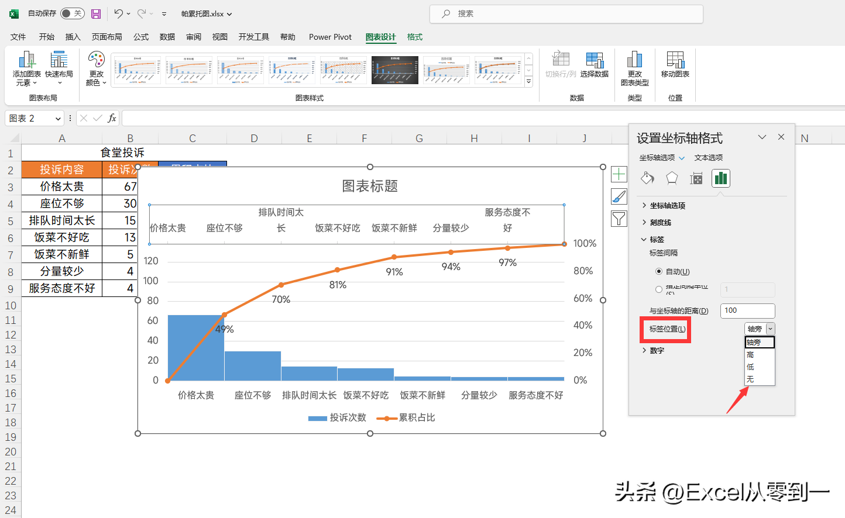Open the 标签位置 dropdown showing 轴旁
845x518 pixels.
[x=760, y=329]
